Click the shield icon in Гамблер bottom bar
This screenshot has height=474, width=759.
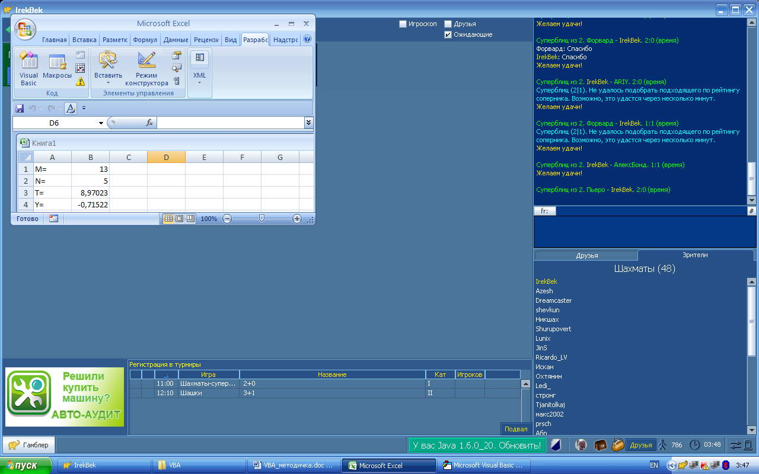point(556,444)
